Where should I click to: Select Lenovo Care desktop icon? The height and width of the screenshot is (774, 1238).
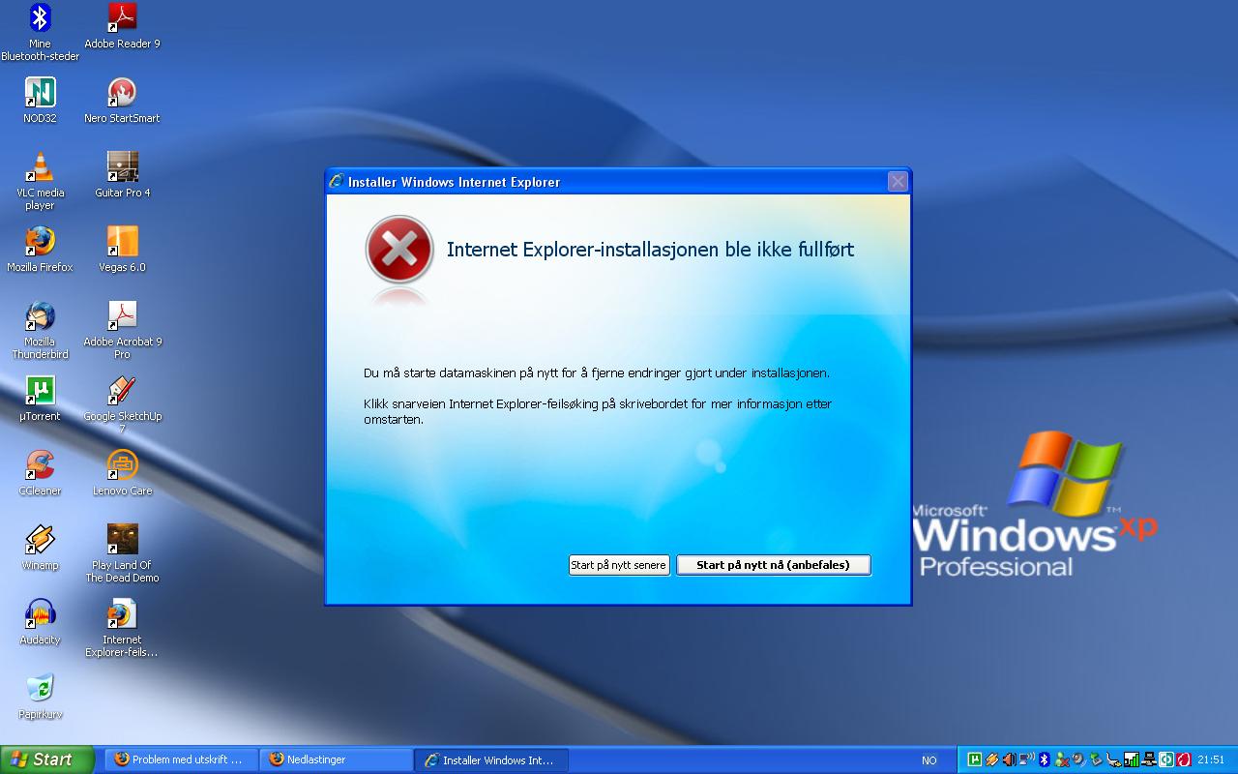pyautogui.click(x=122, y=473)
